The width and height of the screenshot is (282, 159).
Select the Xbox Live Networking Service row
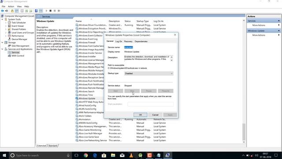121,140
